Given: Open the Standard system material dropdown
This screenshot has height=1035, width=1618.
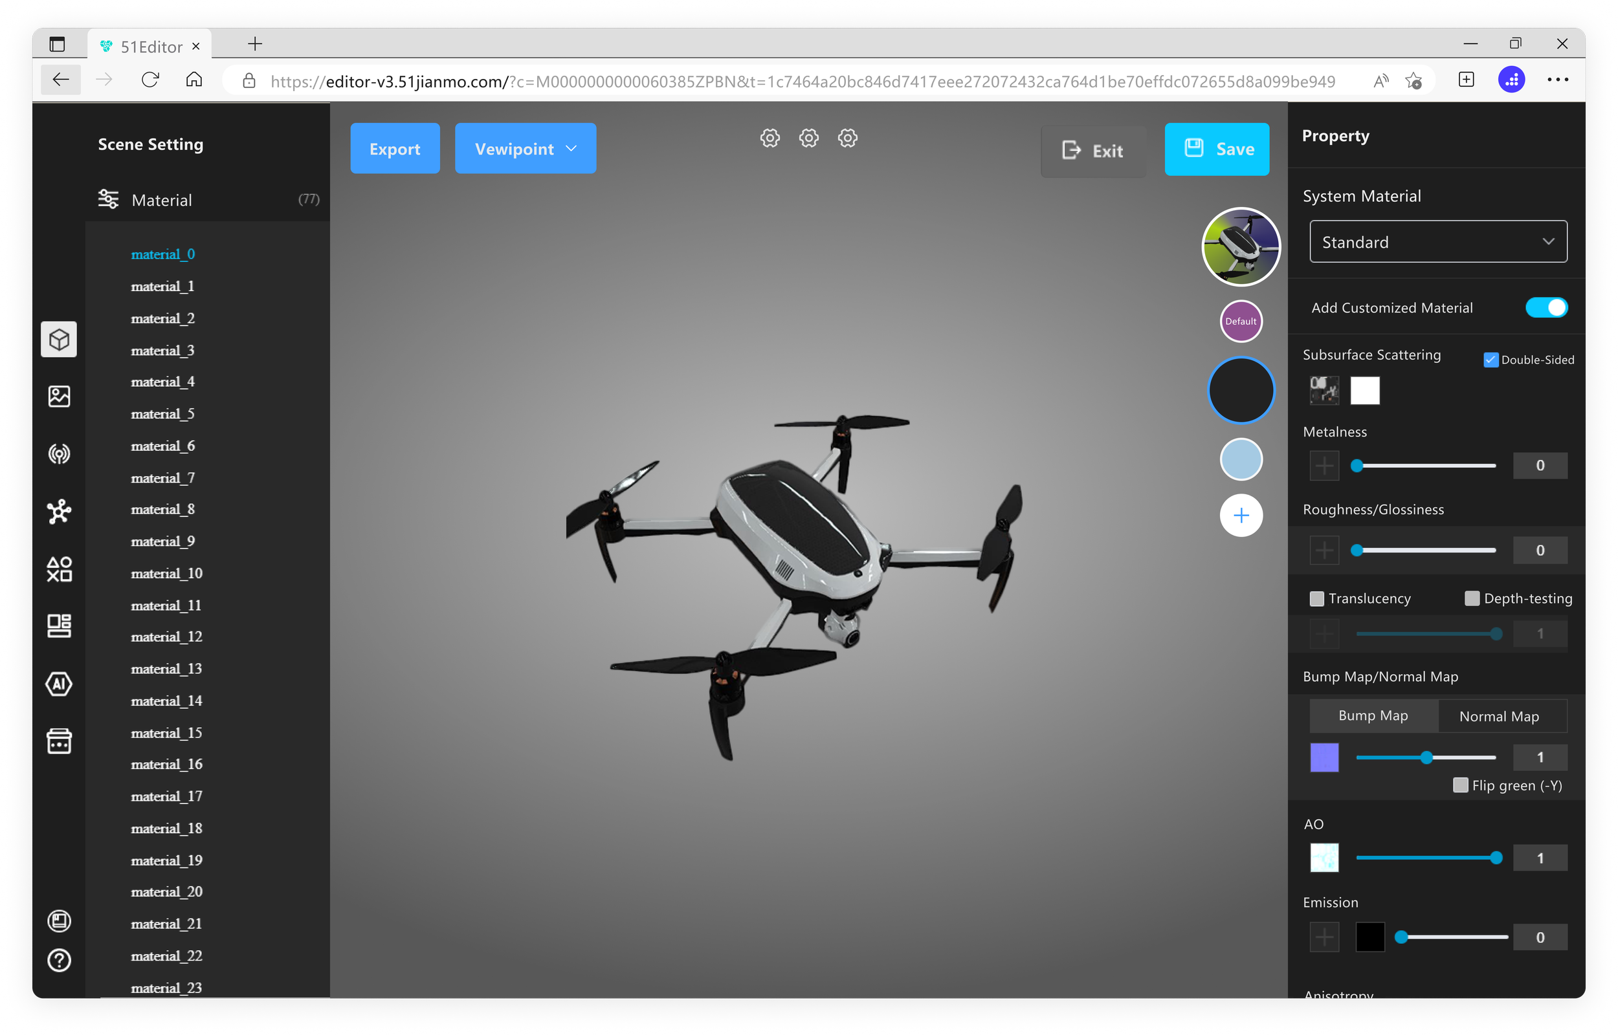Looking at the screenshot, I should 1438,242.
